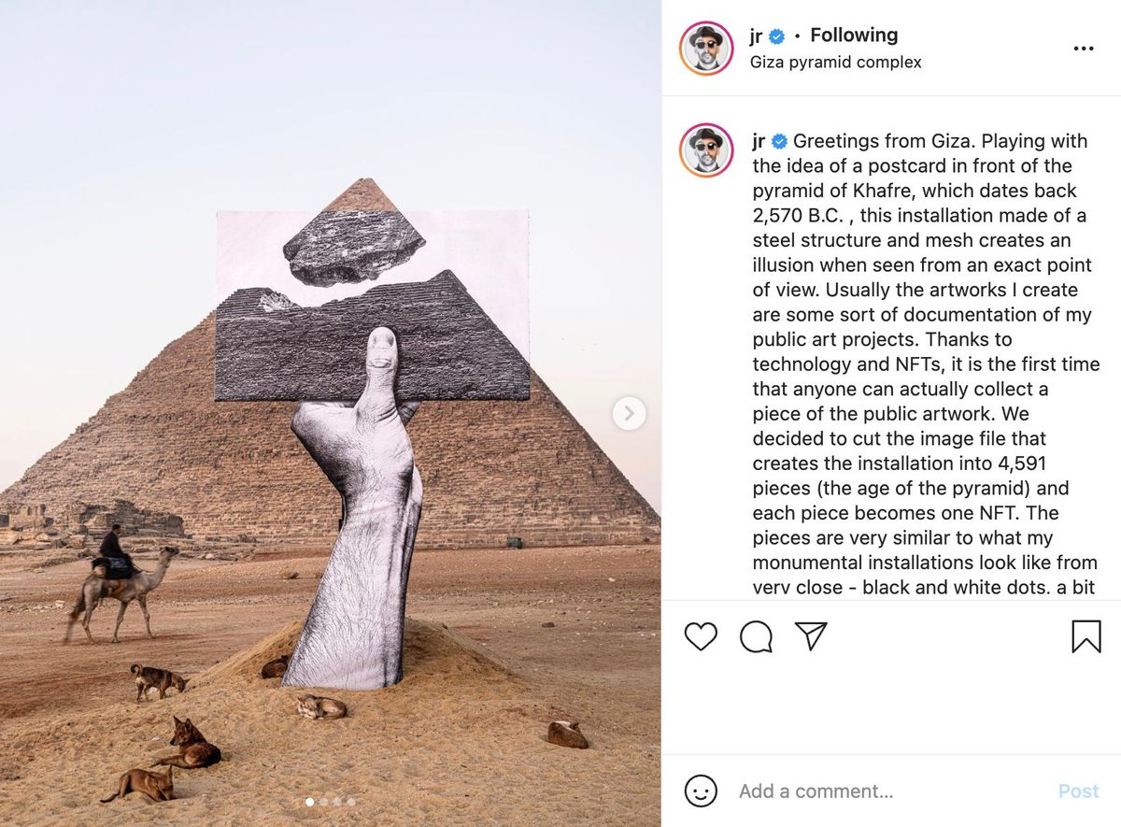1121x827 pixels.
Task: Save the post with the bookmark icon
Action: click(x=1086, y=636)
